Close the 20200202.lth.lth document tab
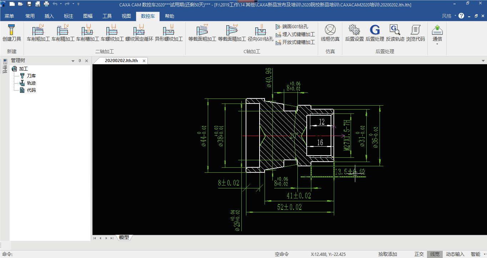 [144, 61]
